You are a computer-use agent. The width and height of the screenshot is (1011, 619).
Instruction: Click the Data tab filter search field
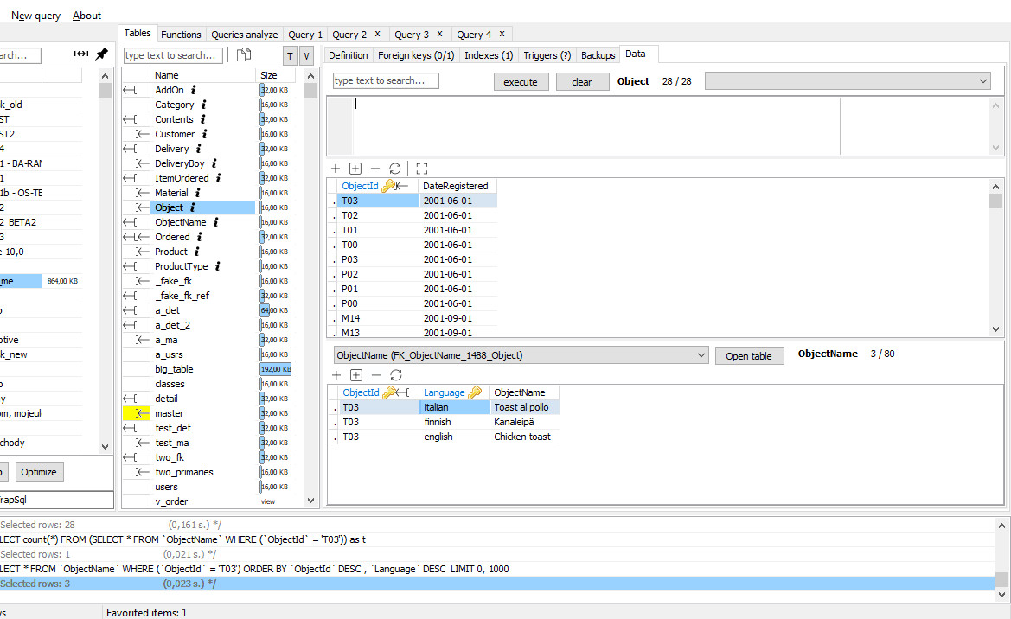(386, 80)
